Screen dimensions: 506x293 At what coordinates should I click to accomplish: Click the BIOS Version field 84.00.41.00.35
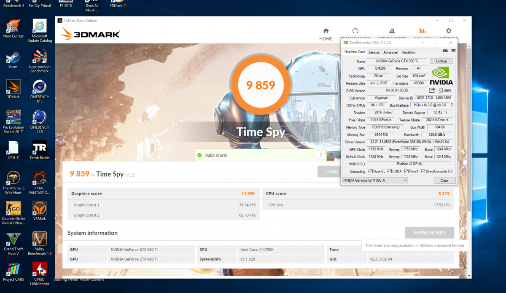(x=397, y=91)
